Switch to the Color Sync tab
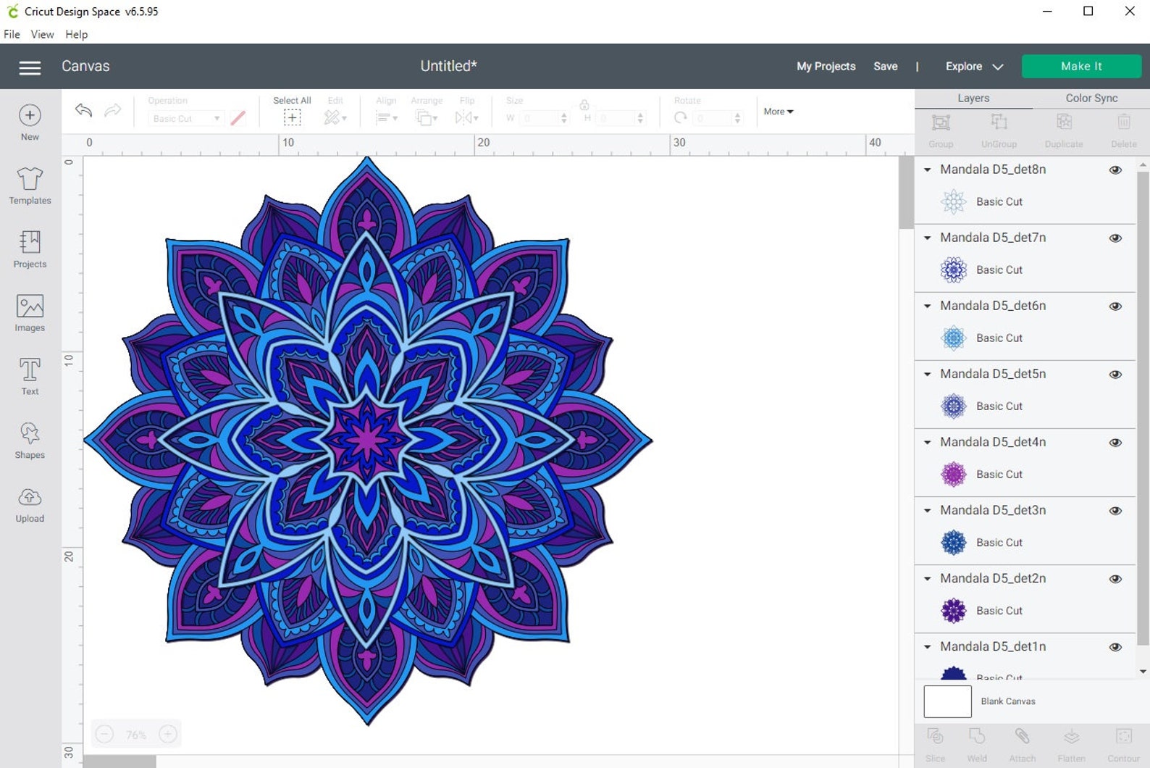1150x768 pixels. pyautogui.click(x=1091, y=99)
